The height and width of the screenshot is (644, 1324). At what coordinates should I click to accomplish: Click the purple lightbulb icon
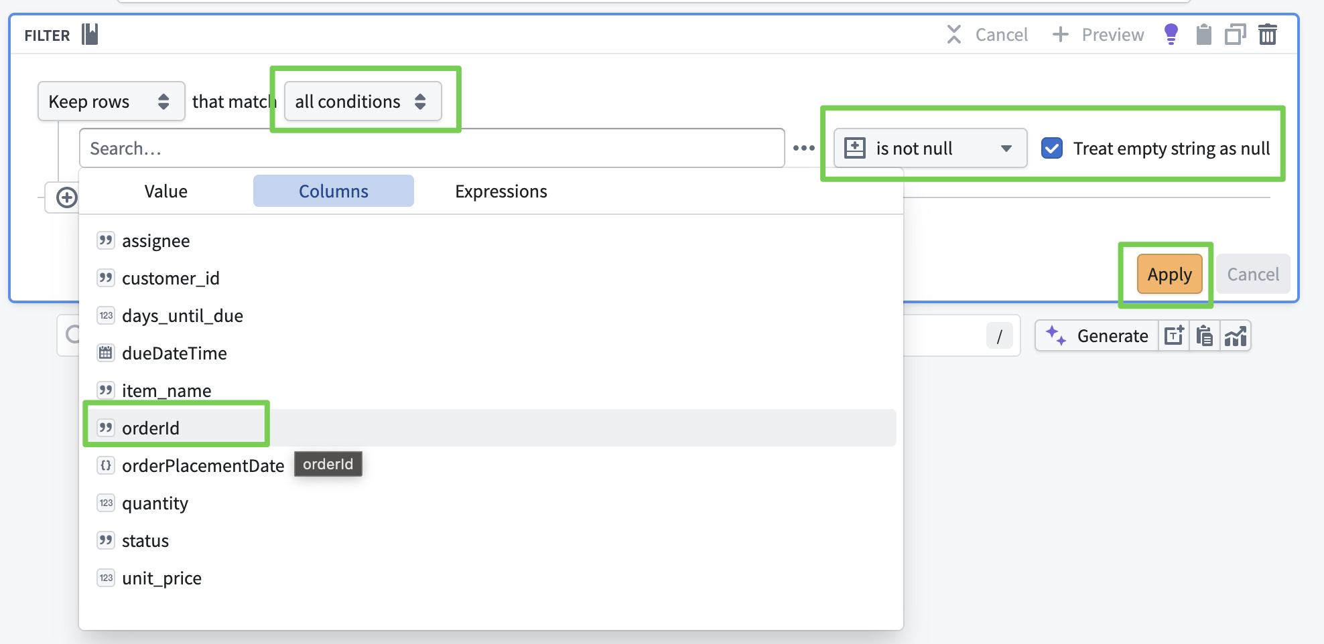coord(1171,34)
